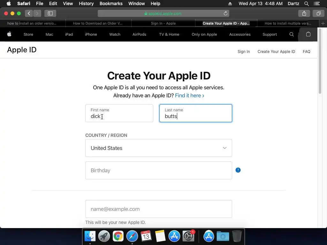This screenshot has height=245, width=327.
Task: Show the Safari sidebar
Action: (50, 13)
